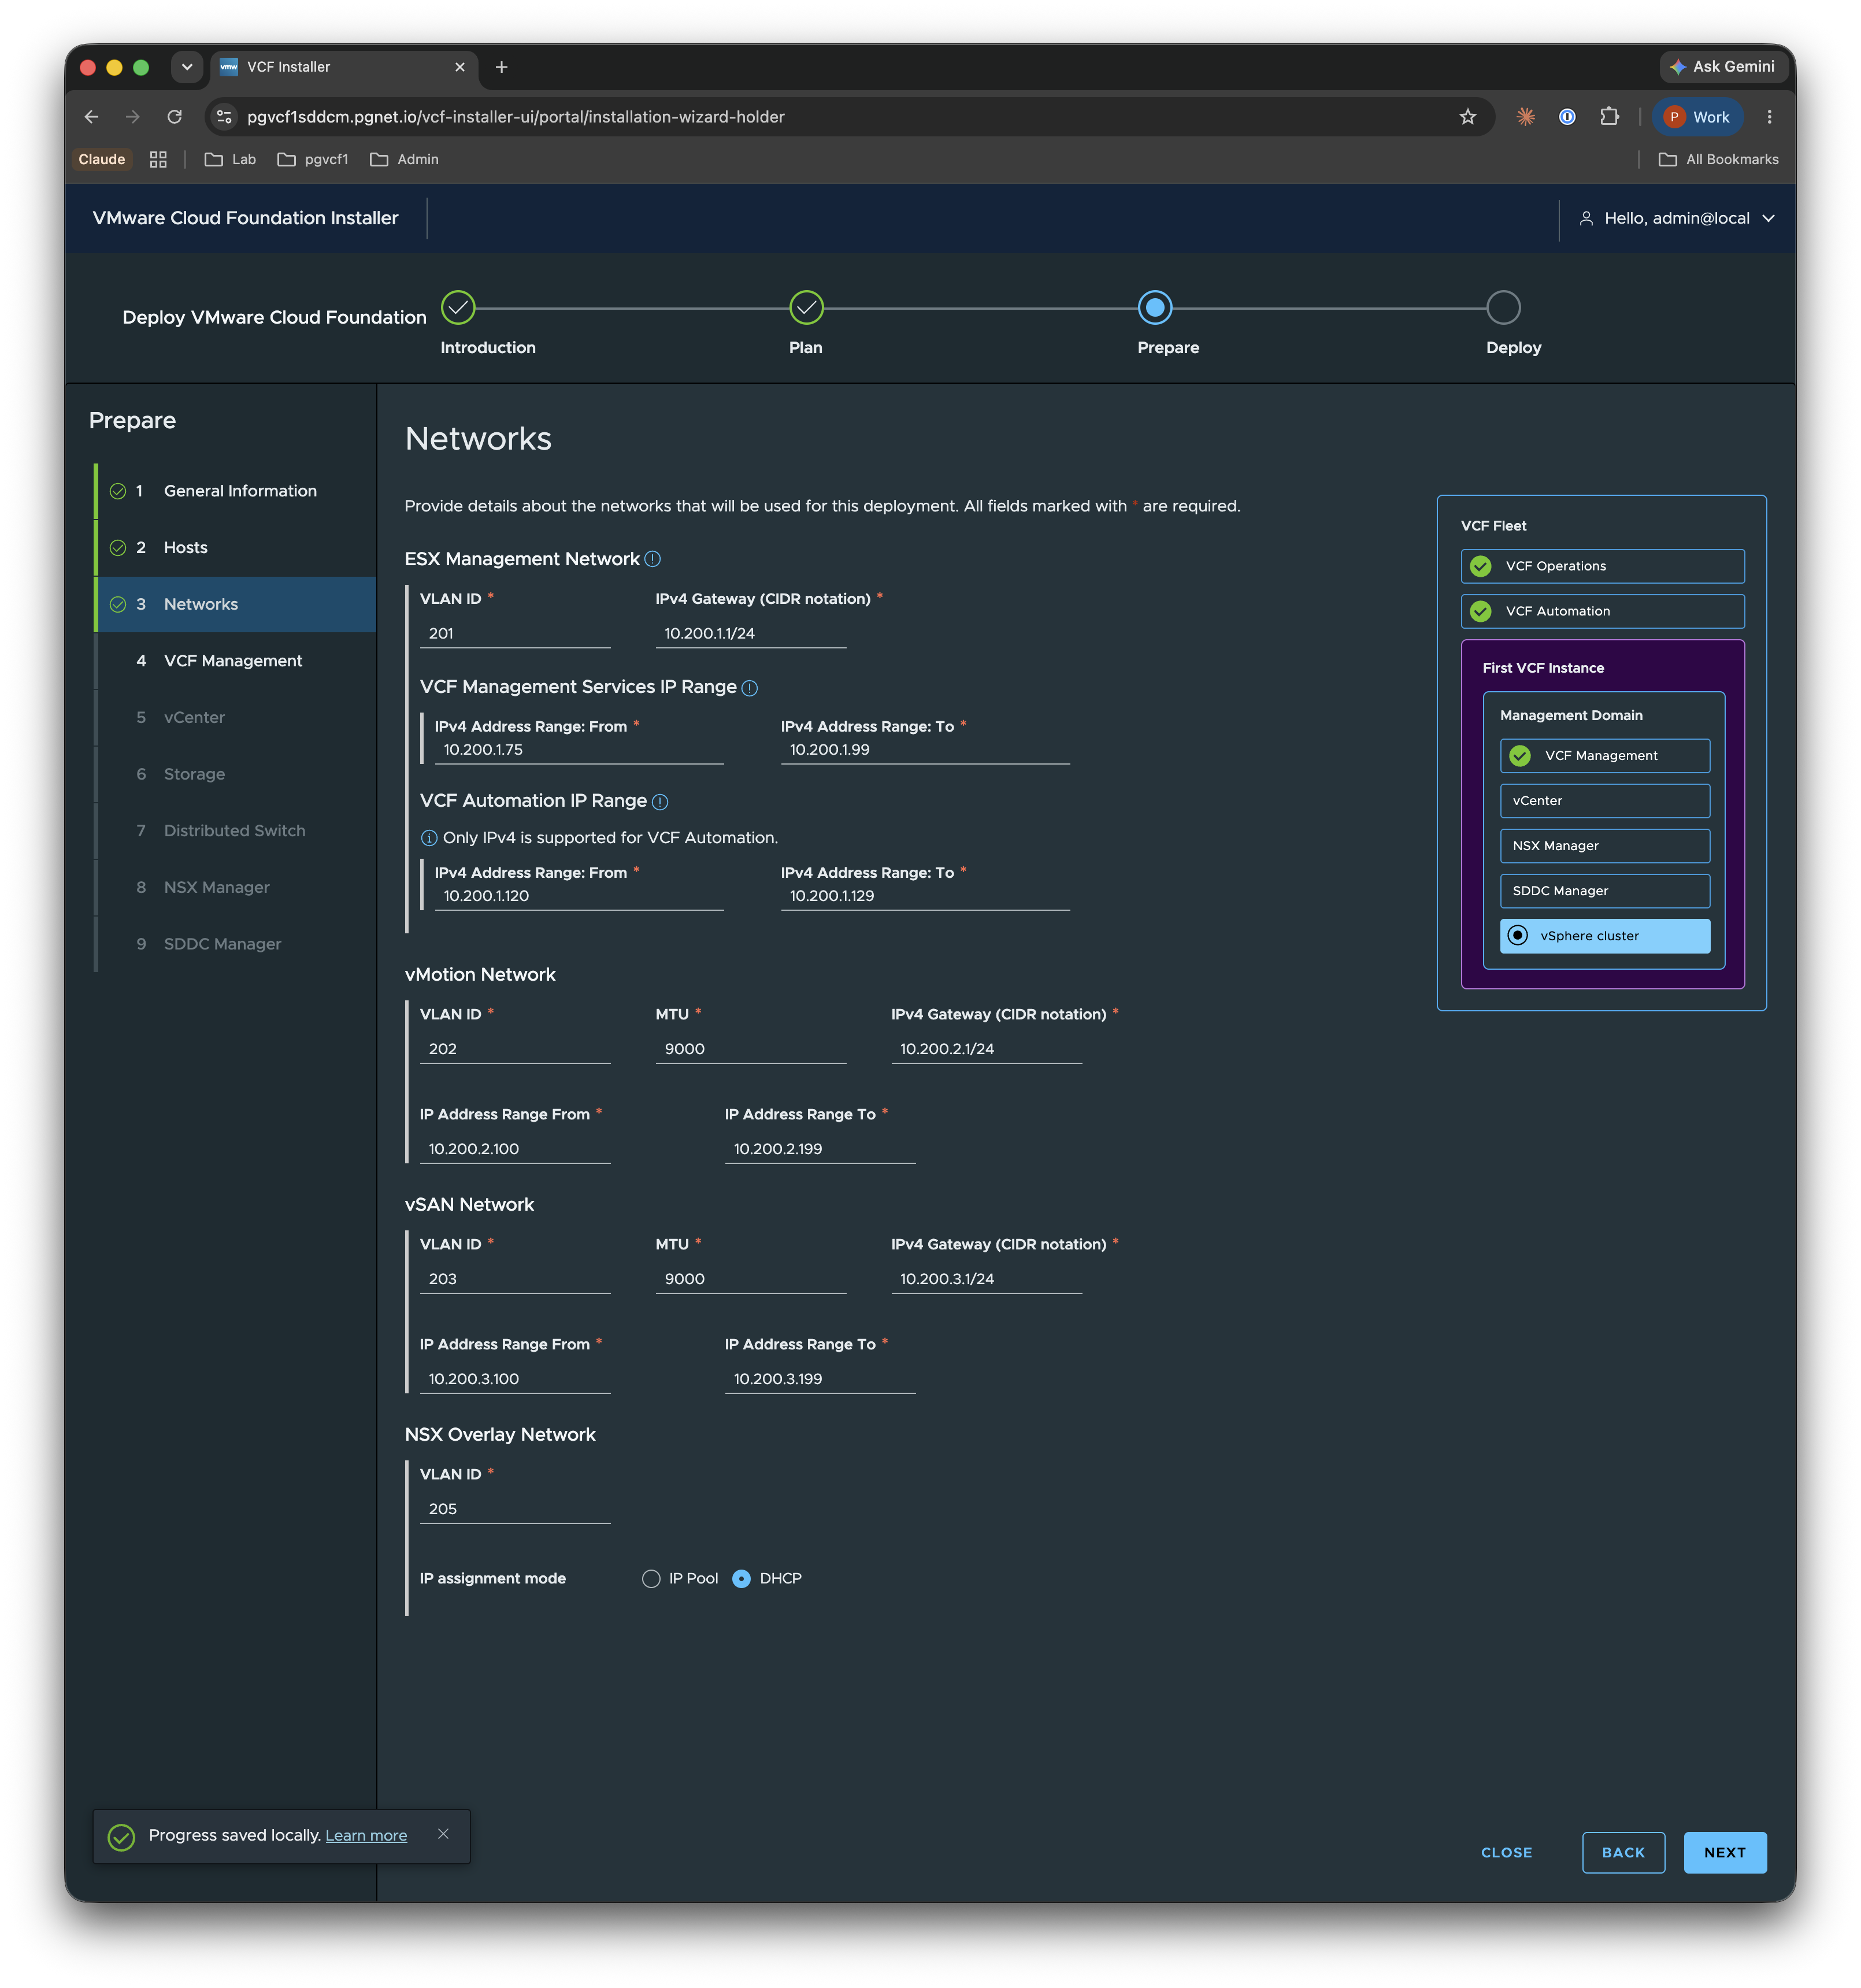Click the VCF Operations fleet box
The width and height of the screenshot is (1861, 1988).
[x=1602, y=566]
